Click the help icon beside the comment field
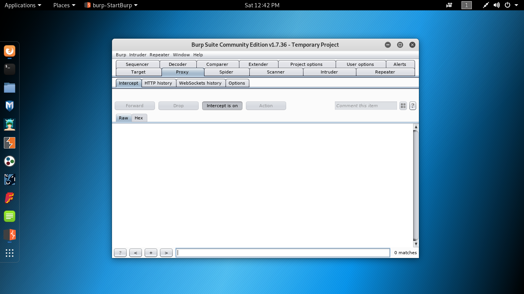 [412, 106]
